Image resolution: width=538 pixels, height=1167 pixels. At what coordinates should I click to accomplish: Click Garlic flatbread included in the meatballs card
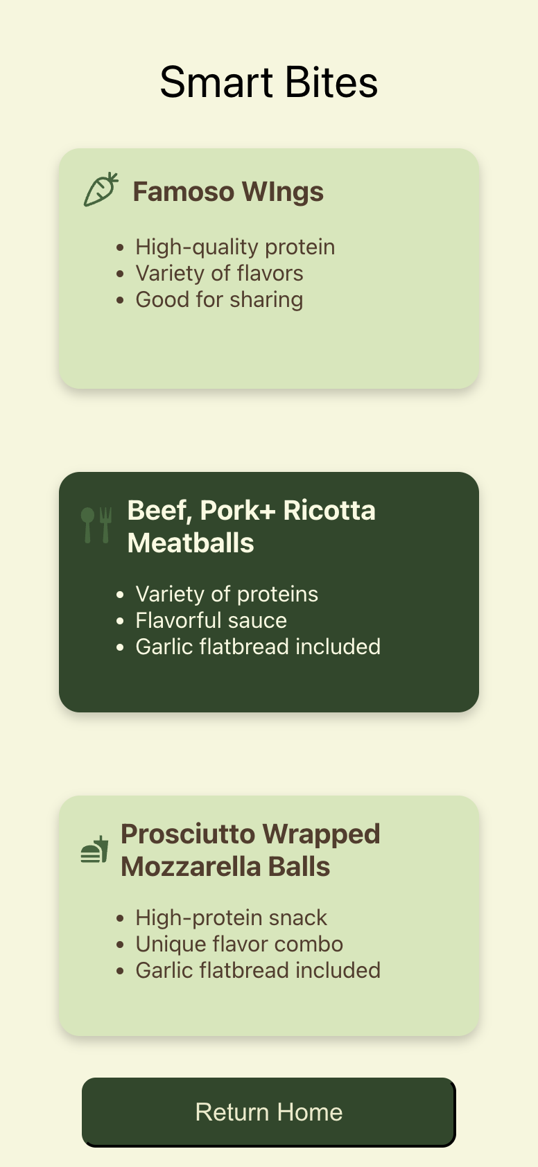258,647
